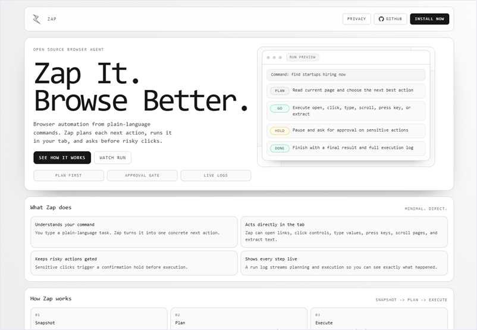
Task: Click the green DONE status badge
Action: point(280,148)
